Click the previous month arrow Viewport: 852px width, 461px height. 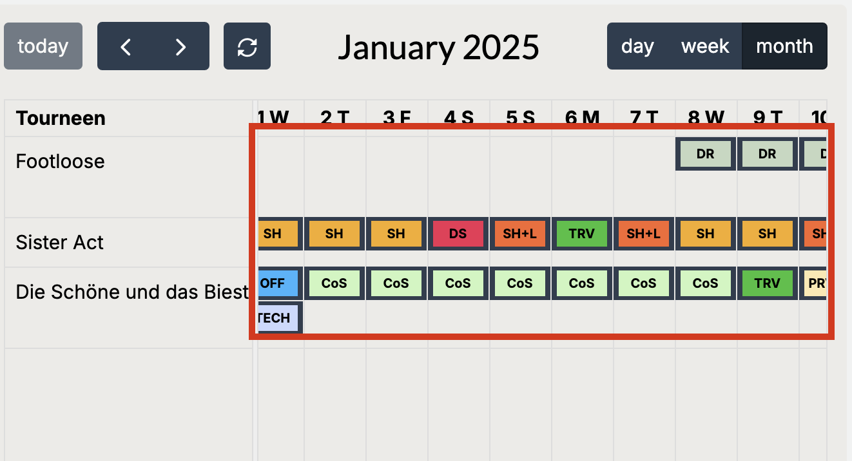pos(126,46)
